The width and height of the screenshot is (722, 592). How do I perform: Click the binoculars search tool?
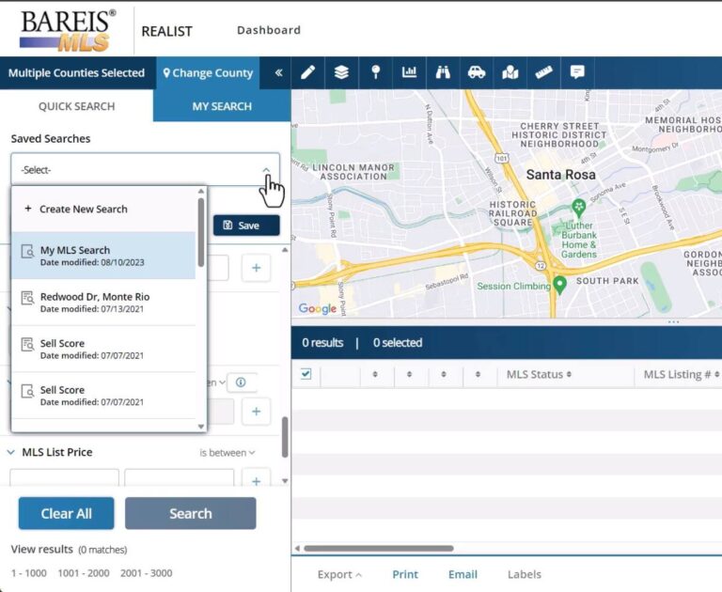(443, 72)
